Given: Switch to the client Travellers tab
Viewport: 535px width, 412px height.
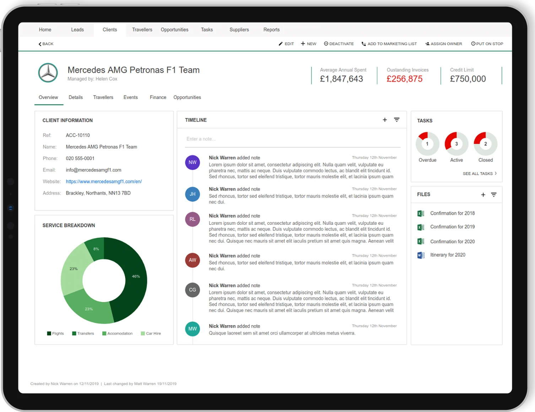Looking at the screenshot, I should [103, 97].
